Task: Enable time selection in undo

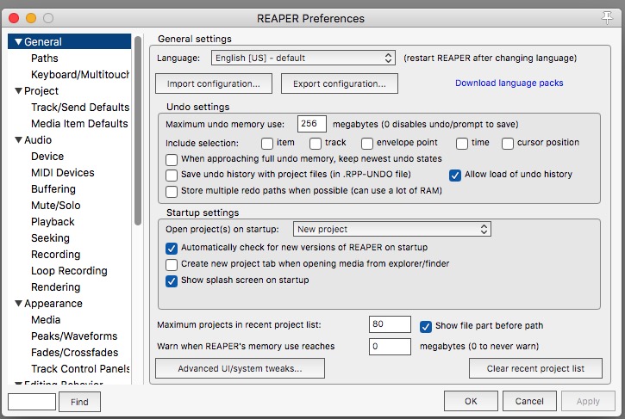Action: tap(462, 143)
